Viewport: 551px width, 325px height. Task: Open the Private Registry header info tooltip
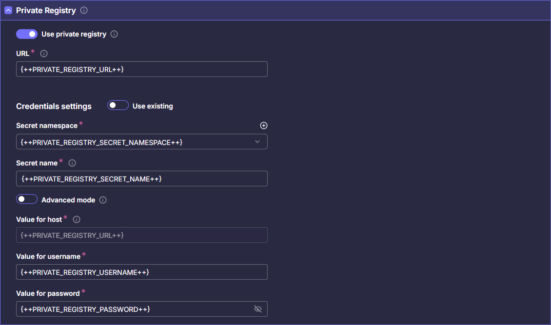[85, 10]
